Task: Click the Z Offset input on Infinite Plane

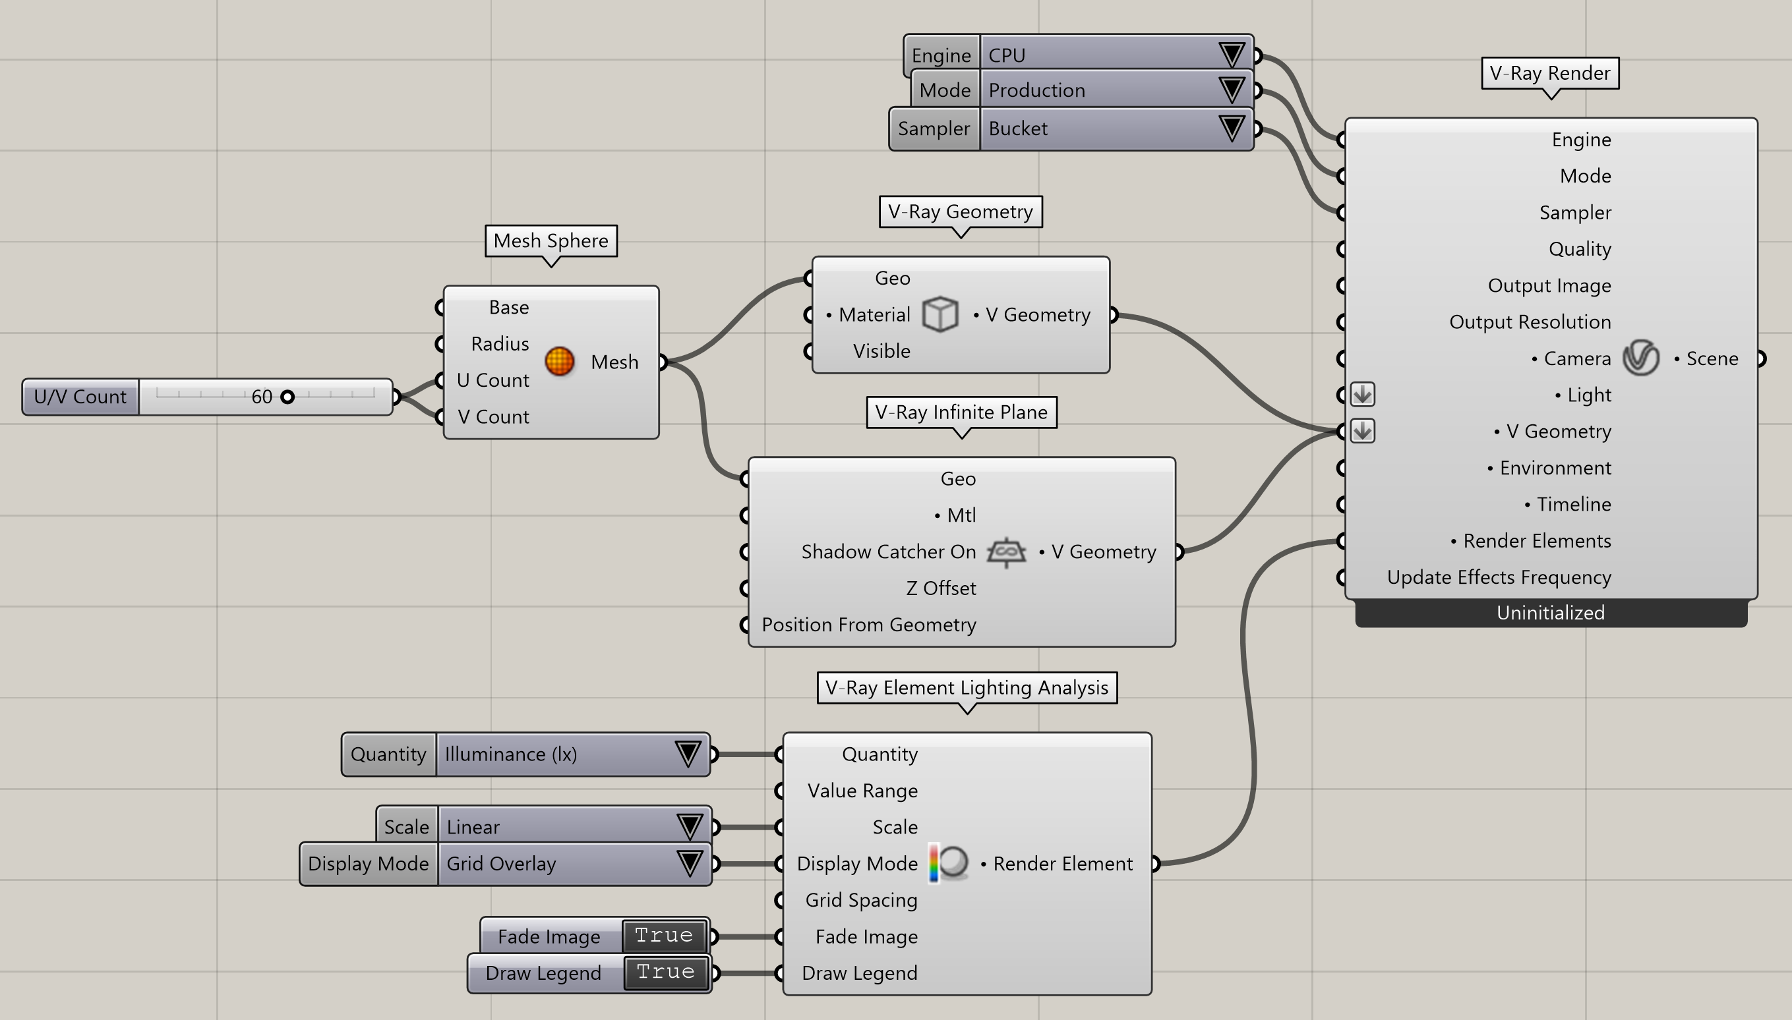Action: tap(940, 588)
